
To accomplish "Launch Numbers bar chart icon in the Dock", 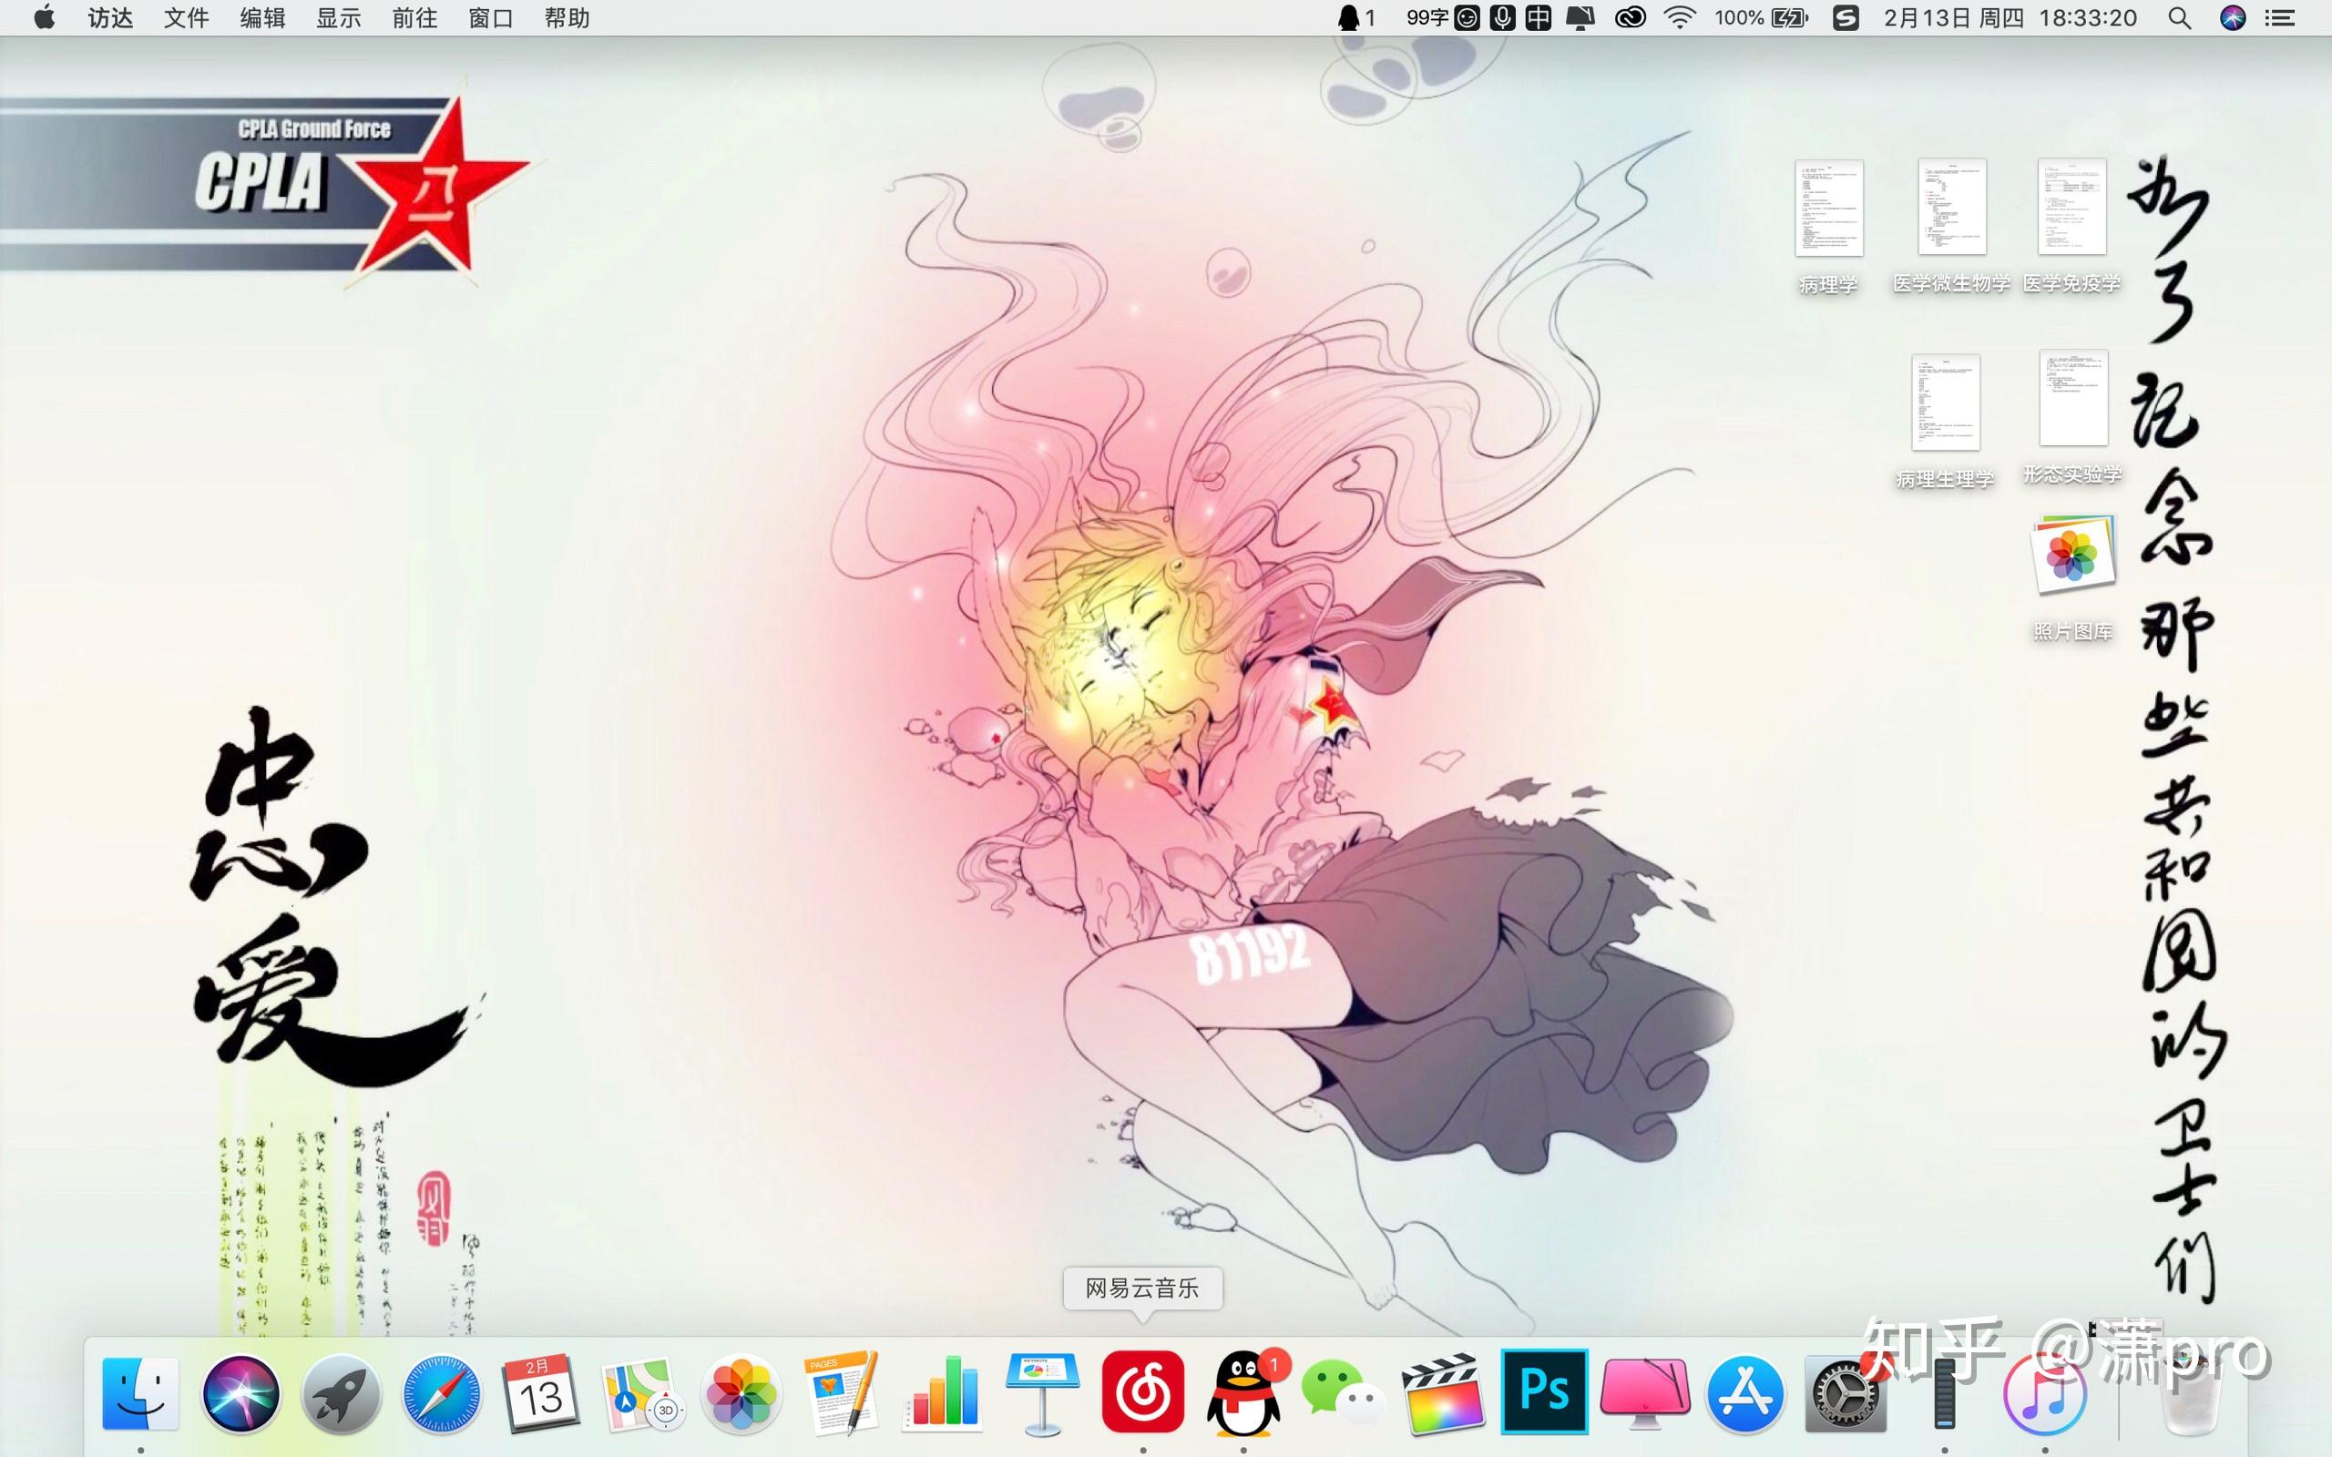I will pyautogui.click(x=942, y=1393).
